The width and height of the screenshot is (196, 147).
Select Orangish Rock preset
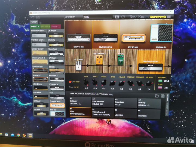[57, 104]
